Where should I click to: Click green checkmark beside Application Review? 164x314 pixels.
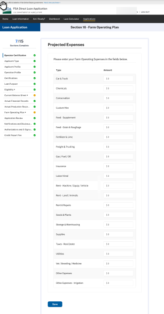pyautogui.click(x=35, y=118)
